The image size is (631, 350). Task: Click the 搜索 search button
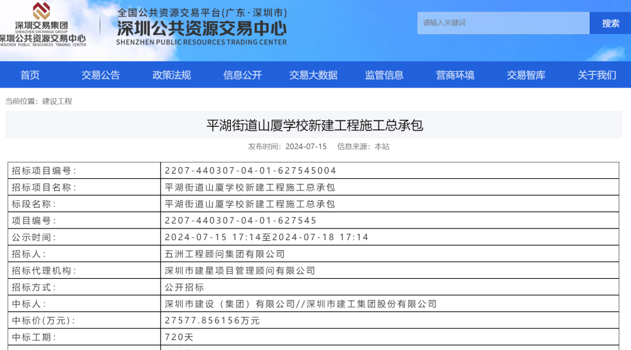point(610,23)
